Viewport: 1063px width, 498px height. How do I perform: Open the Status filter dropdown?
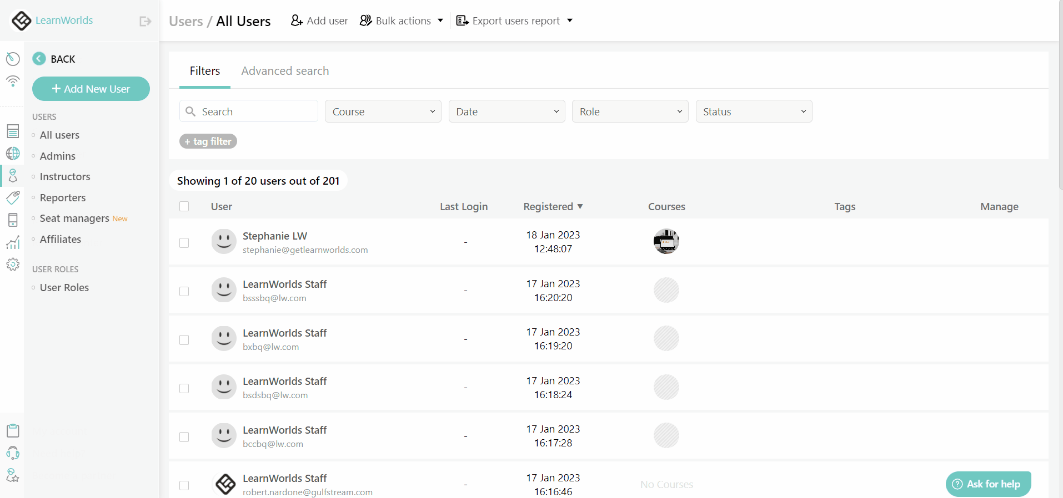754,111
